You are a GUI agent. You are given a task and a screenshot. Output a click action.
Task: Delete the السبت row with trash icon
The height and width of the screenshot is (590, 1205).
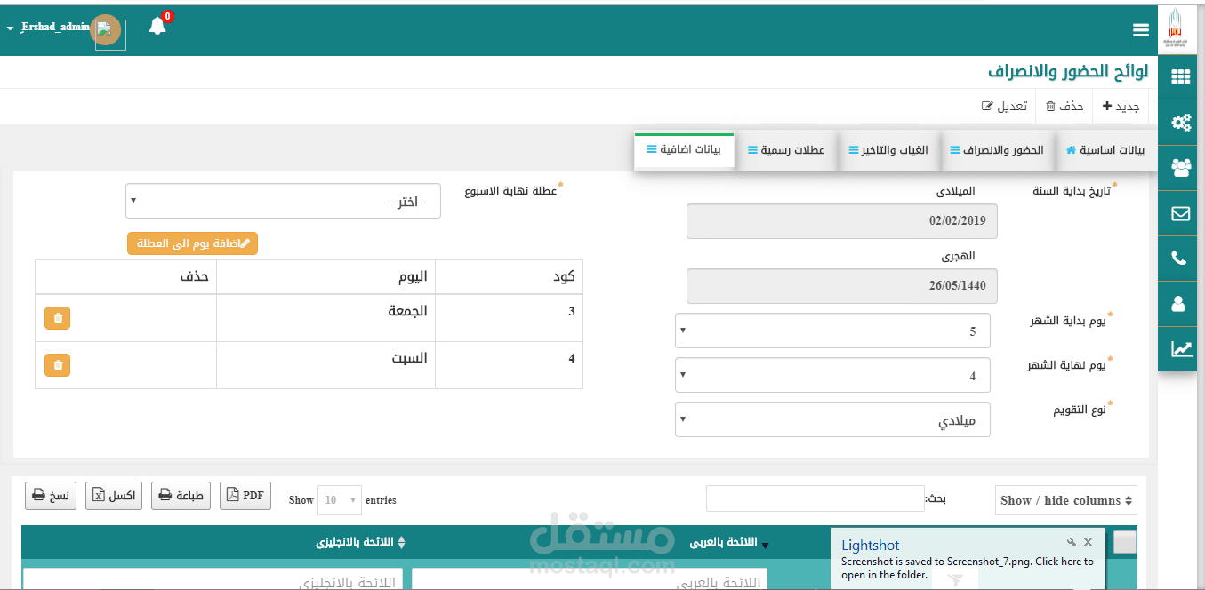click(57, 364)
